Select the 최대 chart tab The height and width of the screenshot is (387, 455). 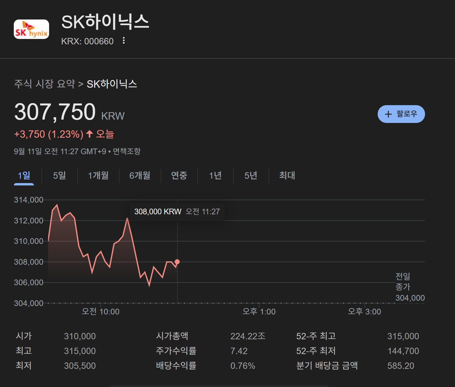287,175
